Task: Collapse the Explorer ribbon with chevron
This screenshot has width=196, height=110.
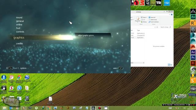Action: pyautogui.click(x=169, y=15)
